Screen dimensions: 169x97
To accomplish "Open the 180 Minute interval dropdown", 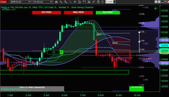I will click(x=42, y=2).
